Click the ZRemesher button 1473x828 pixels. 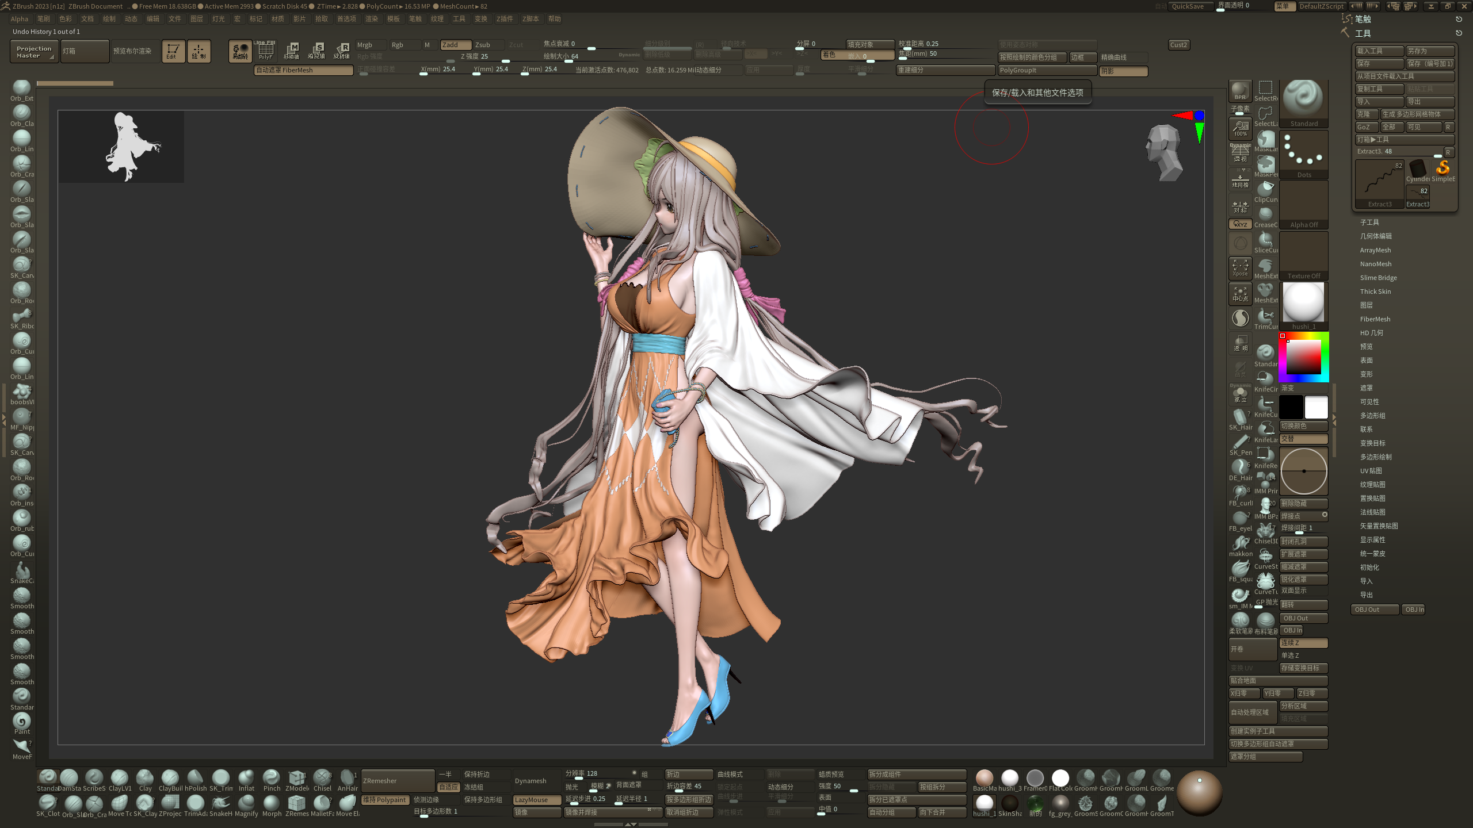click(x=397, y=781)
